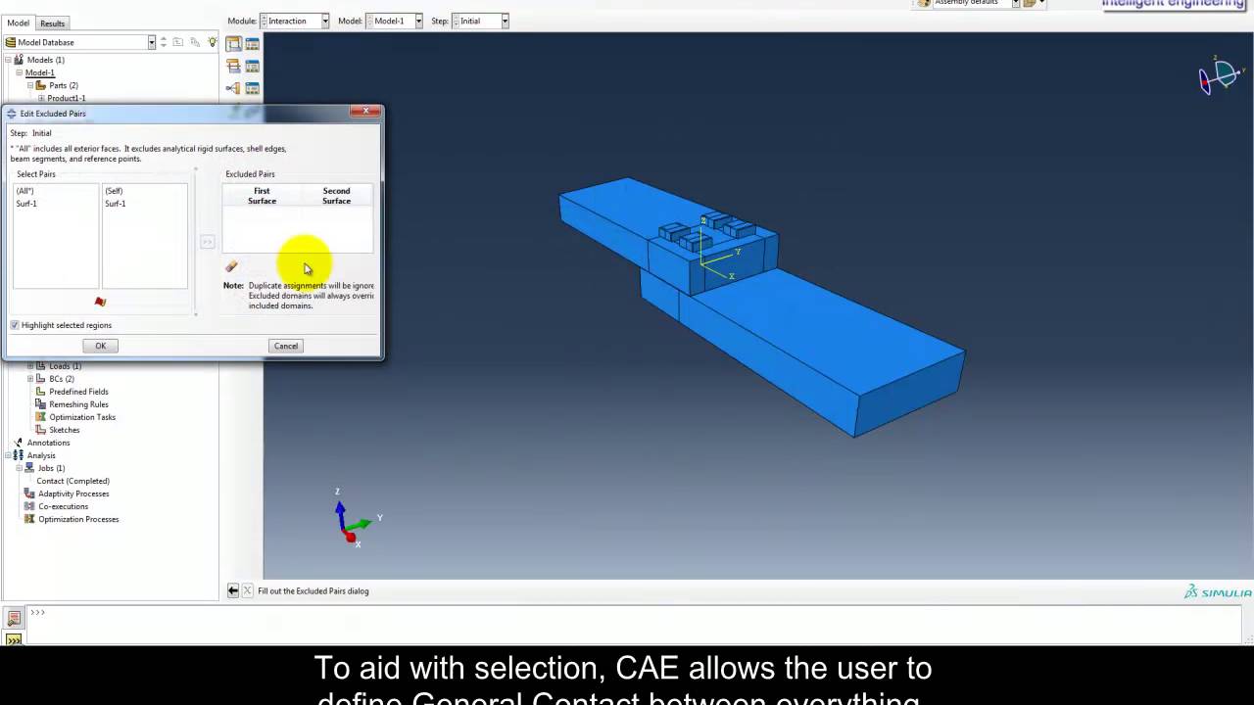The width and height of the screenshot is (1254, 705).
Task: Click OK in Edit Excluded Pairs dialog
Action: click(x=100, y=346)
